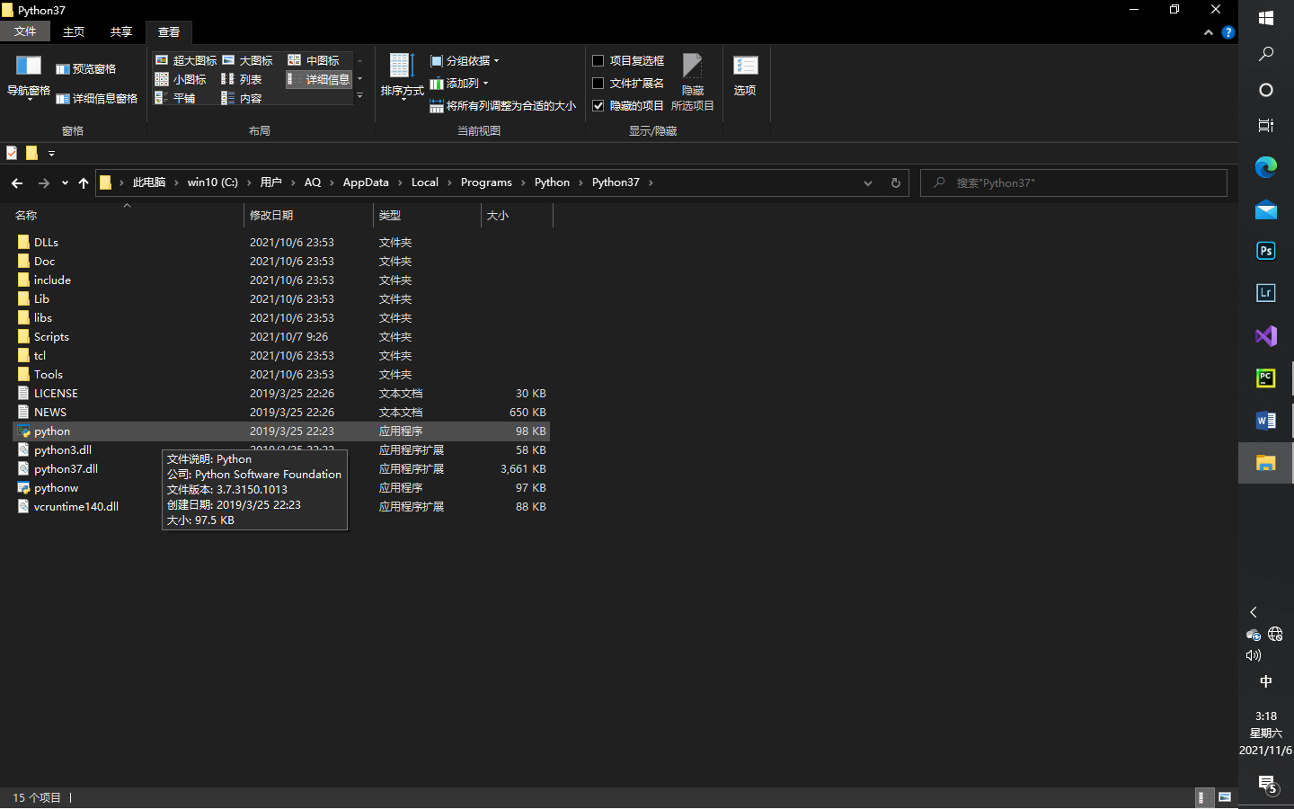
Task: Refresh the Python37 folder view
Action: 895,182
